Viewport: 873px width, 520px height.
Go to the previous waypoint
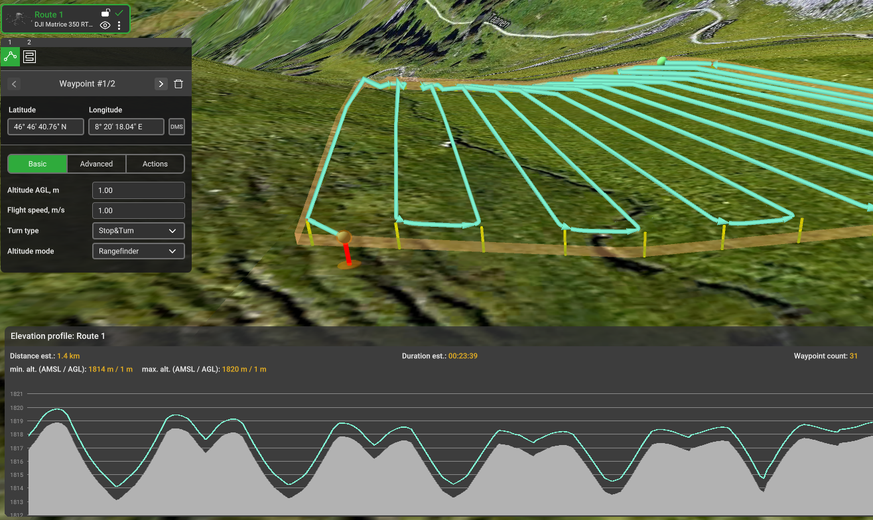click(15, 84)
